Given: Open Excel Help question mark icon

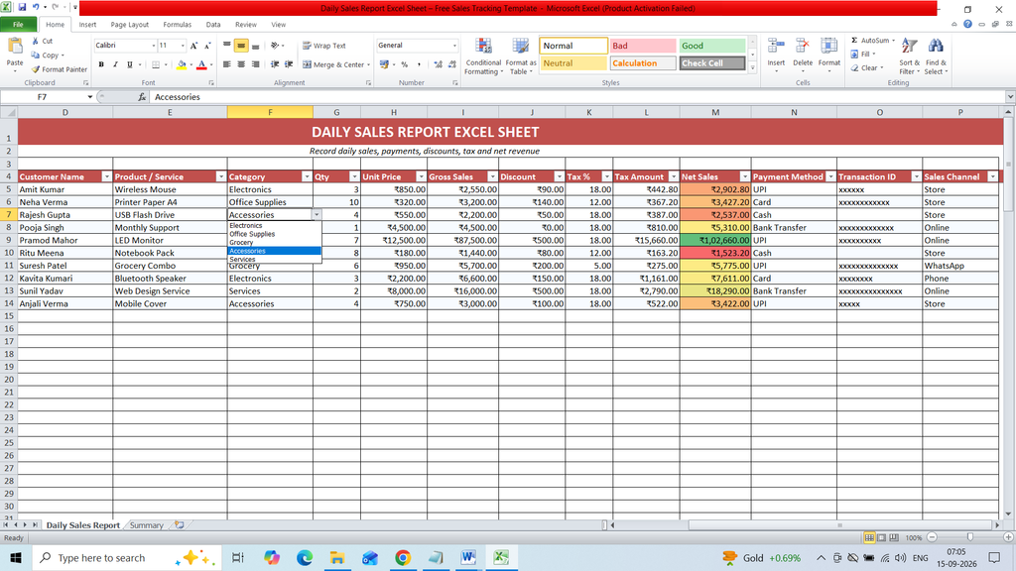Looking at the screenshot, I should click(967, 24).
